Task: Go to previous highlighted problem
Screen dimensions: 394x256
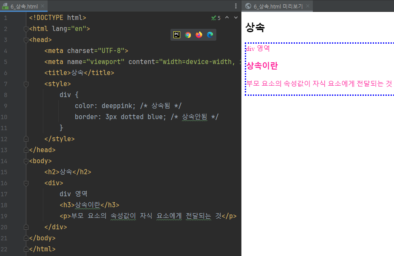Action: click(227, 17)
